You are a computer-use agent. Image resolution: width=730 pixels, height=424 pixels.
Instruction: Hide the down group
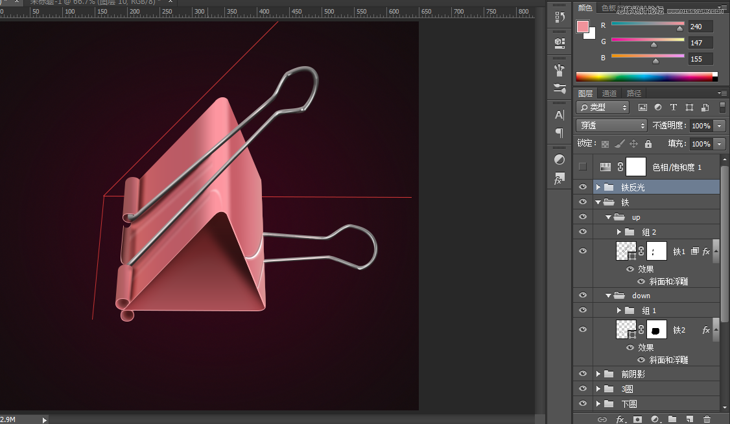(582, 296)
